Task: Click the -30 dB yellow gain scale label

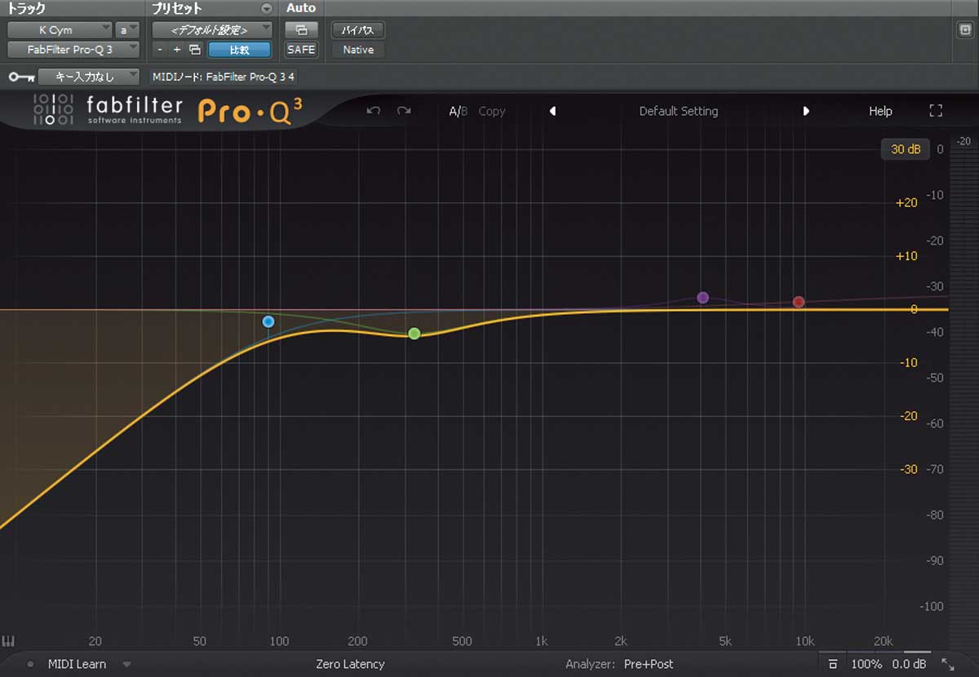Action: point(907,469)
